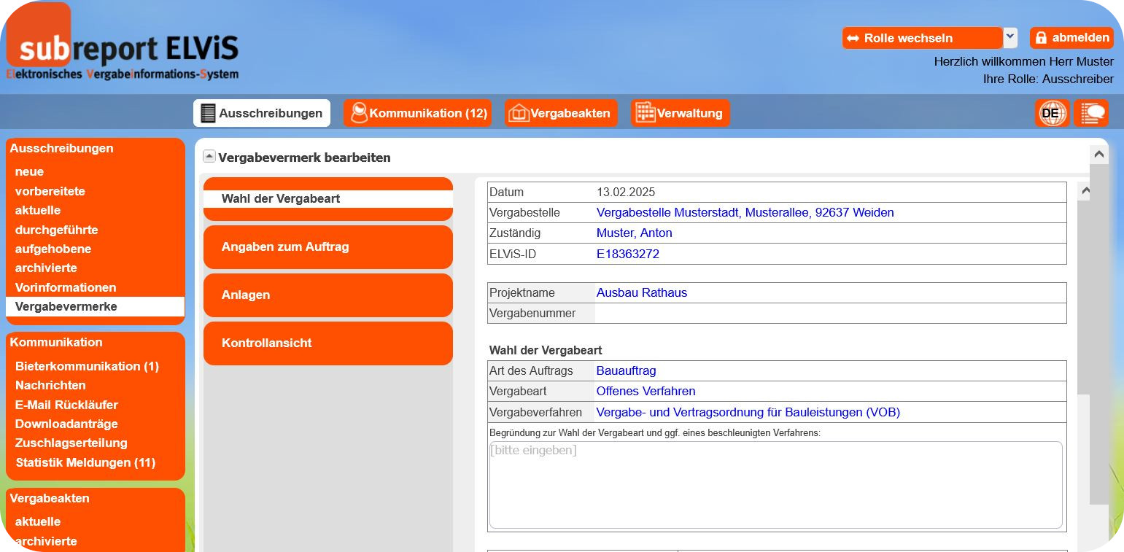Click the Rolle wechseln button

pos(922,38)
